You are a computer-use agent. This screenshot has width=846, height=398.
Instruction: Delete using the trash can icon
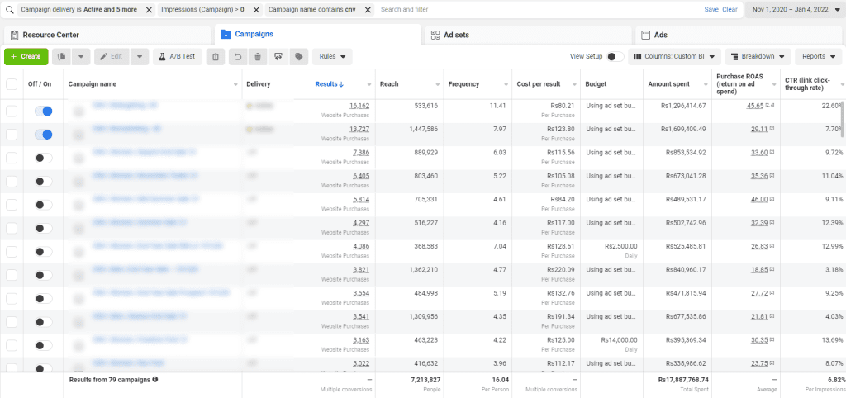pyautogui.click(x=258, y=56)
